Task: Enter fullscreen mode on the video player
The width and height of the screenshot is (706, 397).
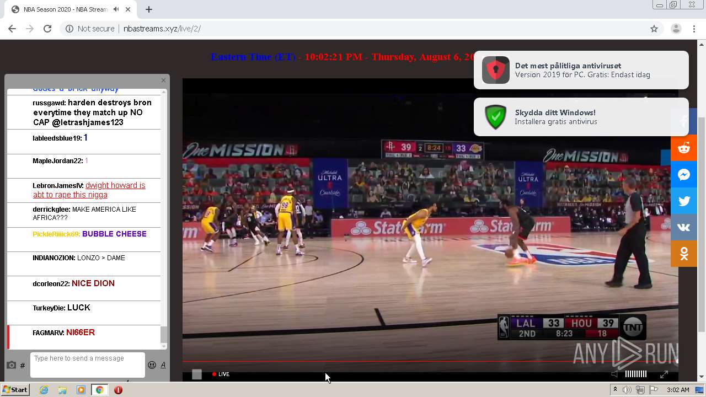Action: pos(664,374)
